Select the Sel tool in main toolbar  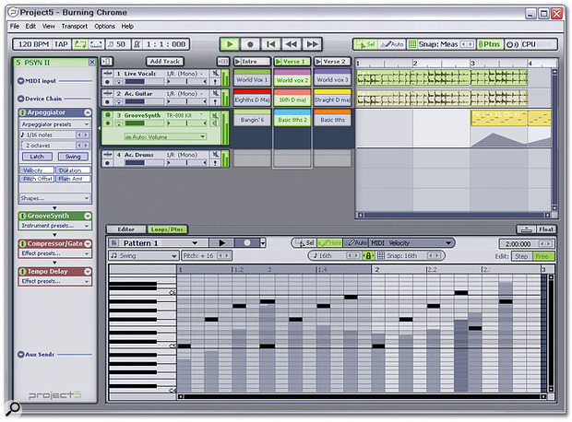(x=366, y=44)
